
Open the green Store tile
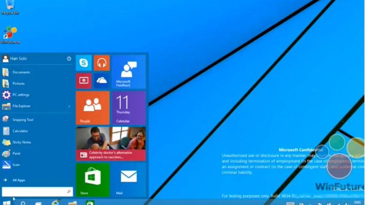pyautogui.click(x=93, y=180)
